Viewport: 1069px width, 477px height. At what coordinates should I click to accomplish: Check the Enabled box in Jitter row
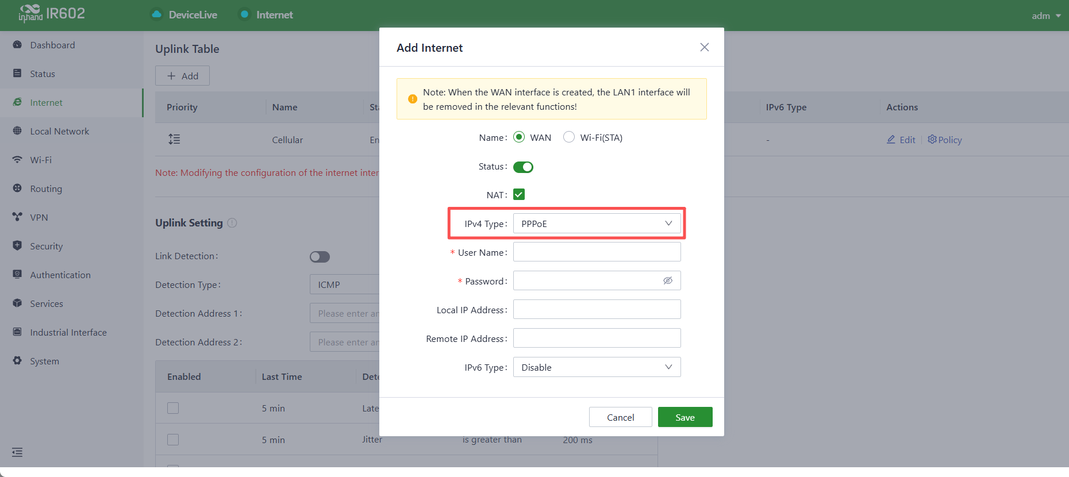173,440
